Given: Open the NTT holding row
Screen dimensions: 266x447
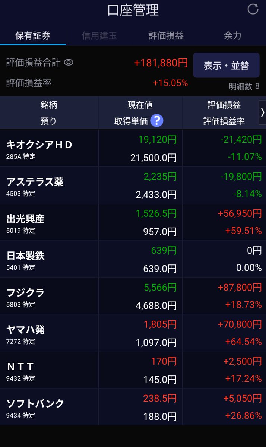Looking at the screenshot, I should pos(133,370).
